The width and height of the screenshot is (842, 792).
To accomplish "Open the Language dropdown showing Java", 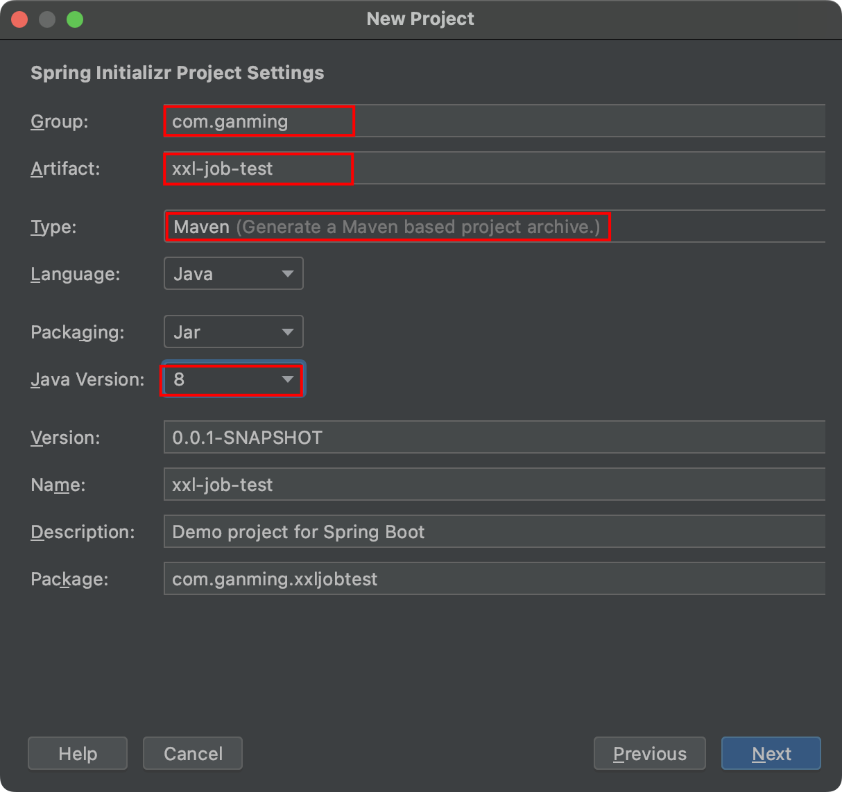I will tap(234, 274).
